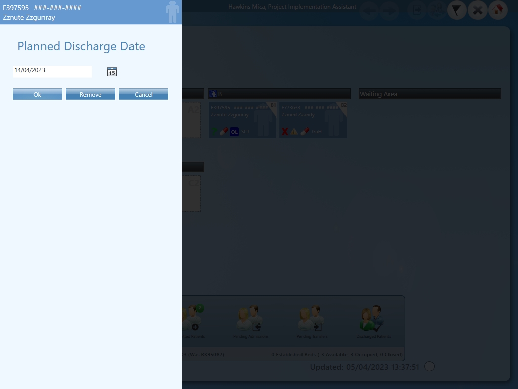Click the empty bed C2 slot
This screenshot has height=389, width=518.
tap(191, 193)
